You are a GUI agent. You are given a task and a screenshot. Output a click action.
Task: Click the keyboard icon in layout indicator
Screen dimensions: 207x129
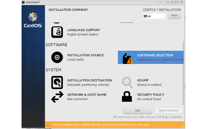145,16
